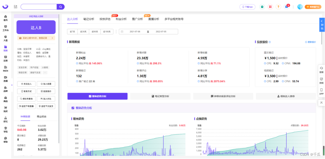Open 品牌 in the sidebar
The image size is (325, 159).
pos(6,89)
